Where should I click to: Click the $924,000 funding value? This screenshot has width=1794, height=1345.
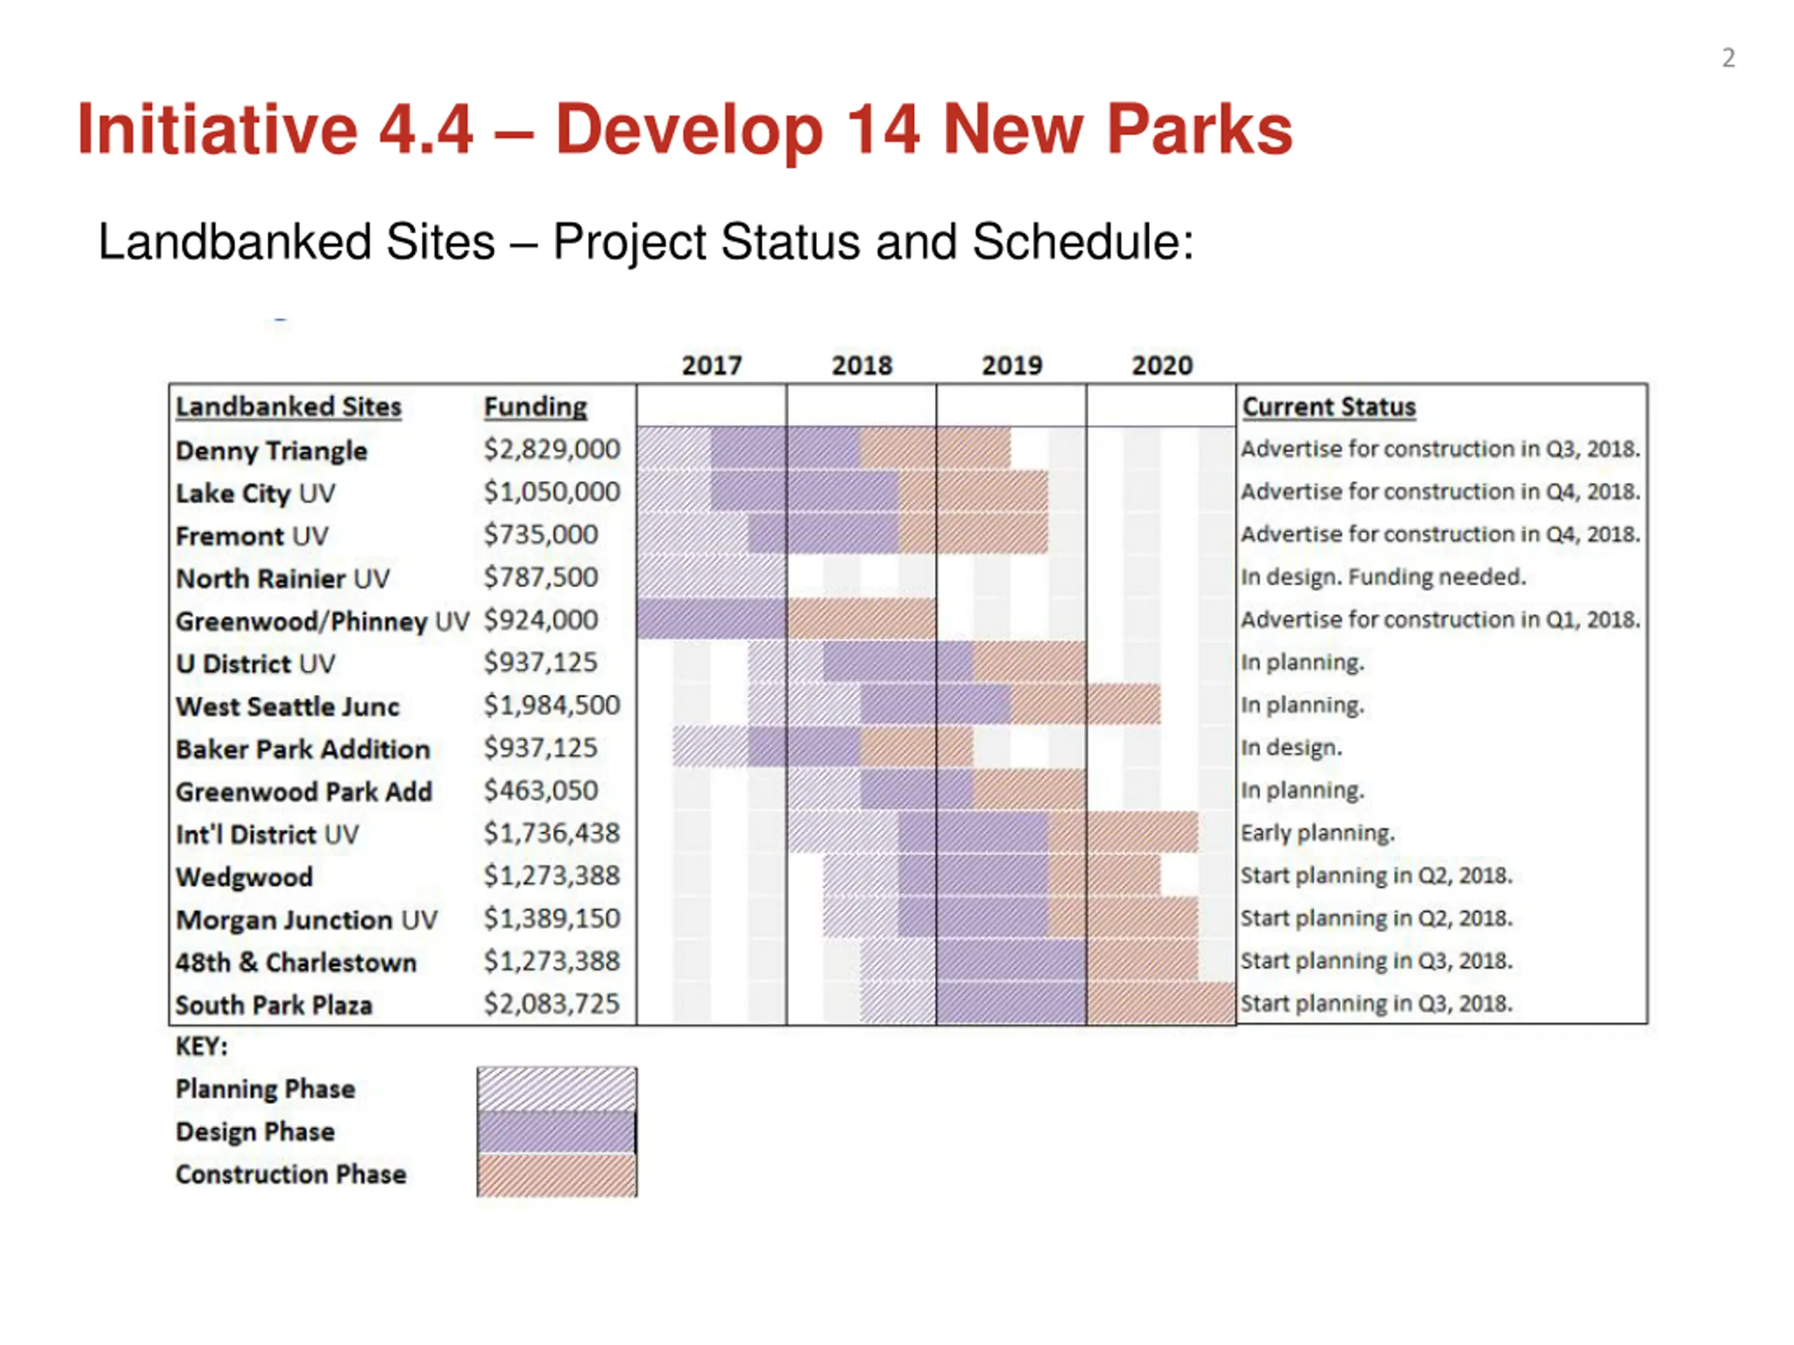tap(541, 620)
